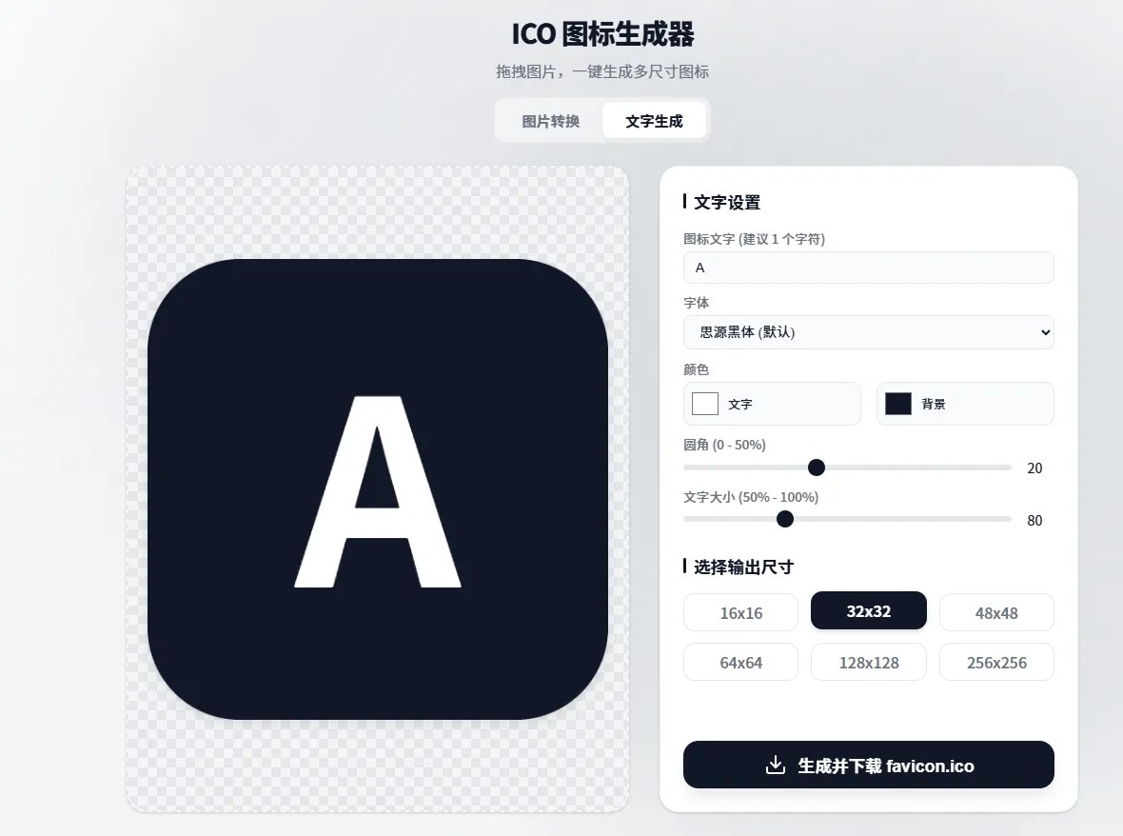
Task: Open the 字体 font dropdown
Action: 868,332
